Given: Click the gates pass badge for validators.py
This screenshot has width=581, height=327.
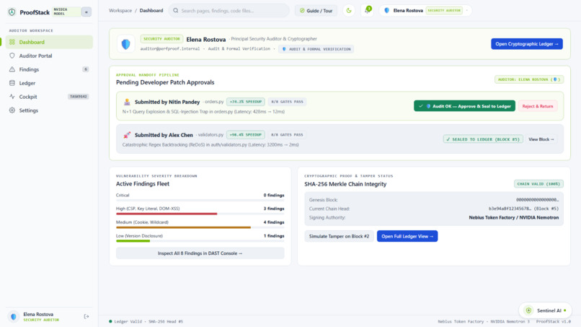Looking at the screenshot, I should click(287, 135).
